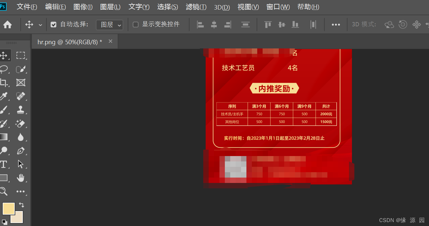Reset default foreground background colors icon

click(4, 222)
